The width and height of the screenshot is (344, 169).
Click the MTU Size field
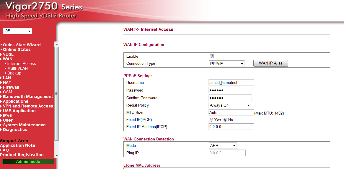pyautogui.click(x=231, y=113)
